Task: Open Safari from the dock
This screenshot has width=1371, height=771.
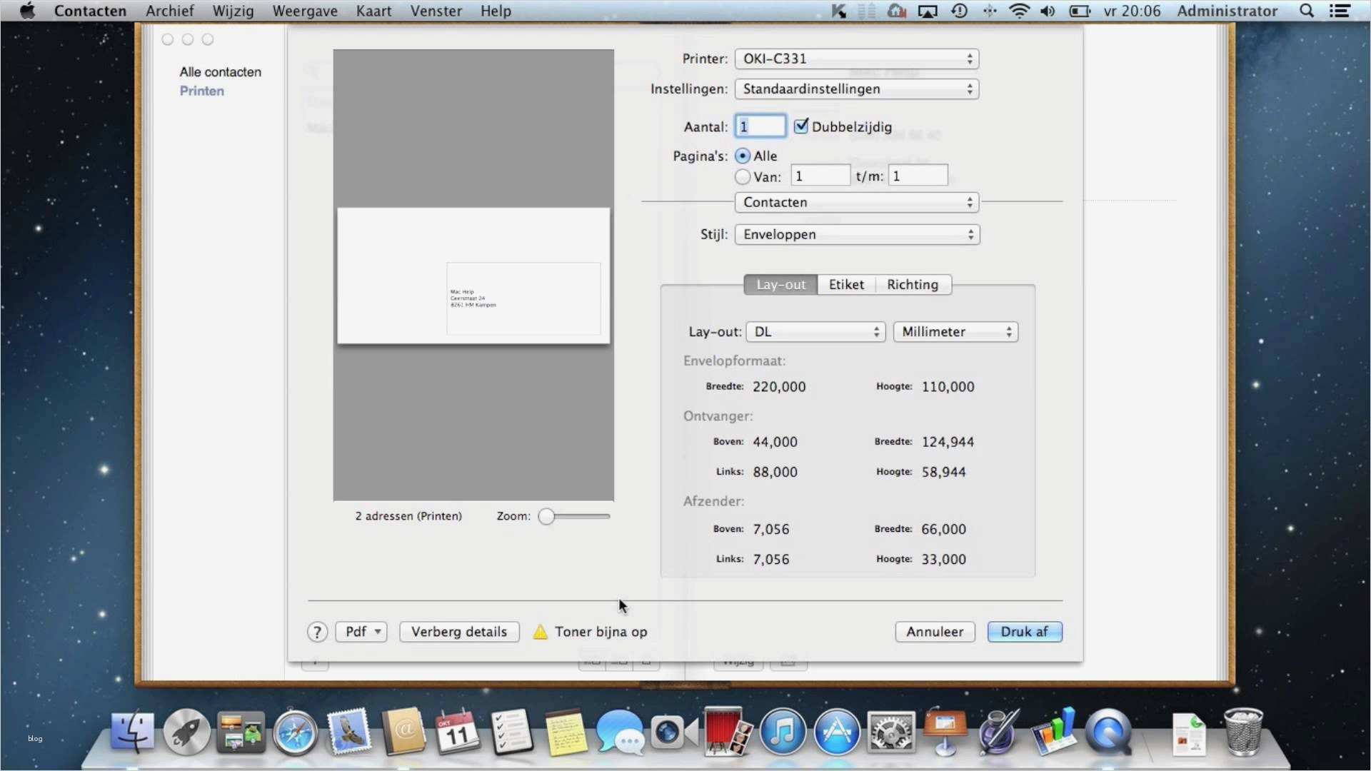Action: 295,732
